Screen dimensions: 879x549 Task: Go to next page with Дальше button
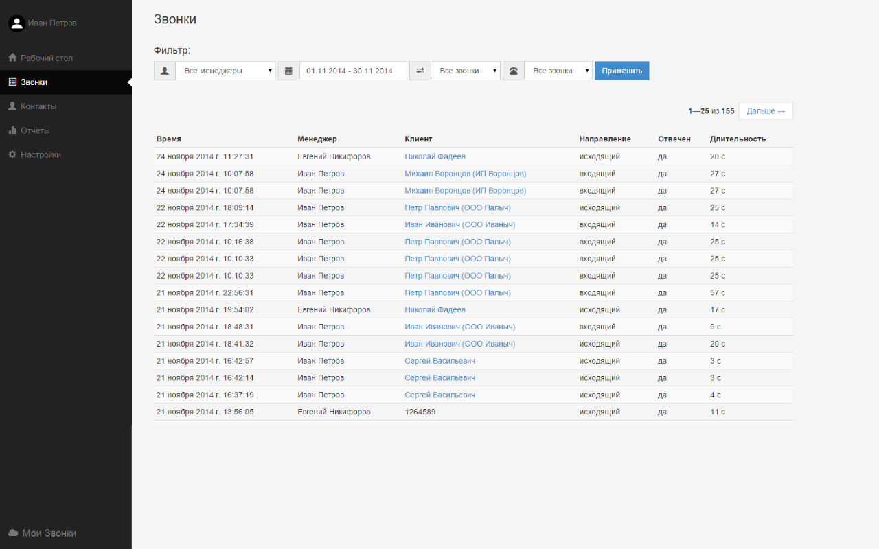point(766,111)
